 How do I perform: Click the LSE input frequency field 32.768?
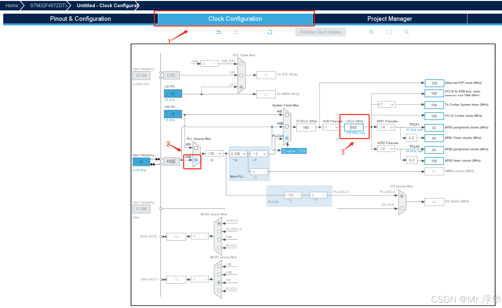point(141,75)
